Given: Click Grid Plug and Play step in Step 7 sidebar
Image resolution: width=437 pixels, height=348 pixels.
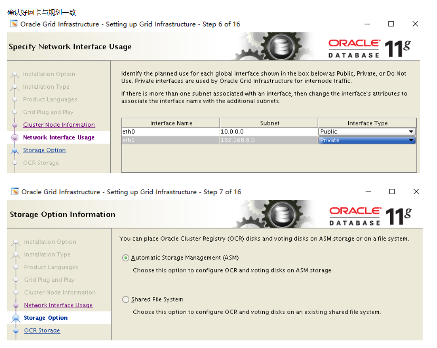Looking at the screenshot, I should click(49, 280).
